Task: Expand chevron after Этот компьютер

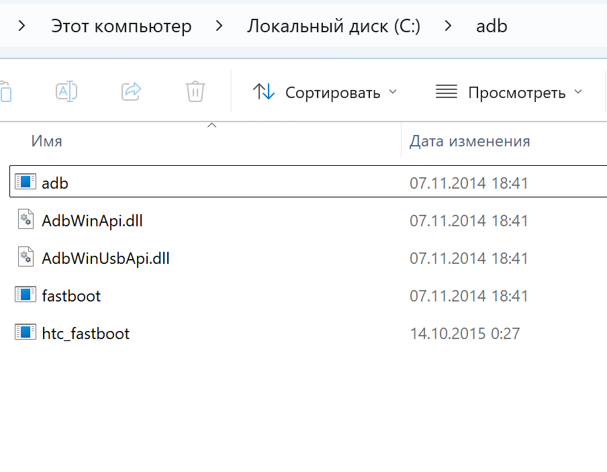Action: 219,26
